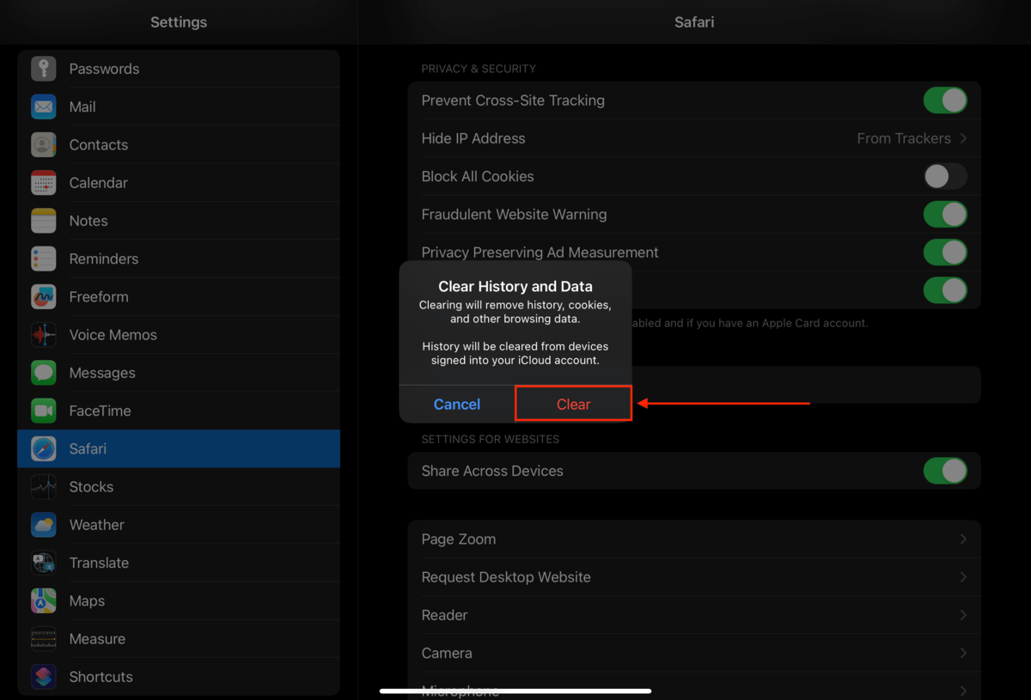Viewport: 1031px width, 700px height.
Task: Tap the Passwords key icon
Action: click(x=44, y=69)
